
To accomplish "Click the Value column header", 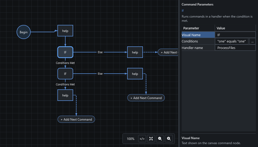I will tap(235, 28).
